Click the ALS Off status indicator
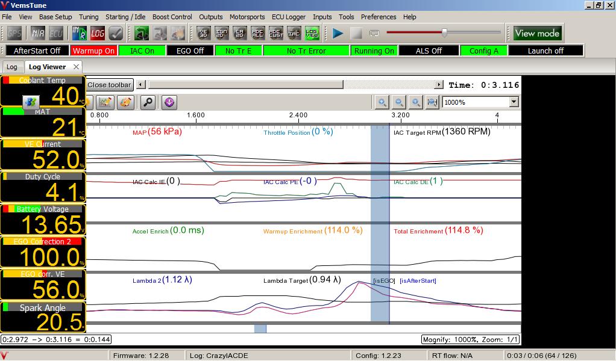This screenshot has height=361, width=616. coord(429,51)
